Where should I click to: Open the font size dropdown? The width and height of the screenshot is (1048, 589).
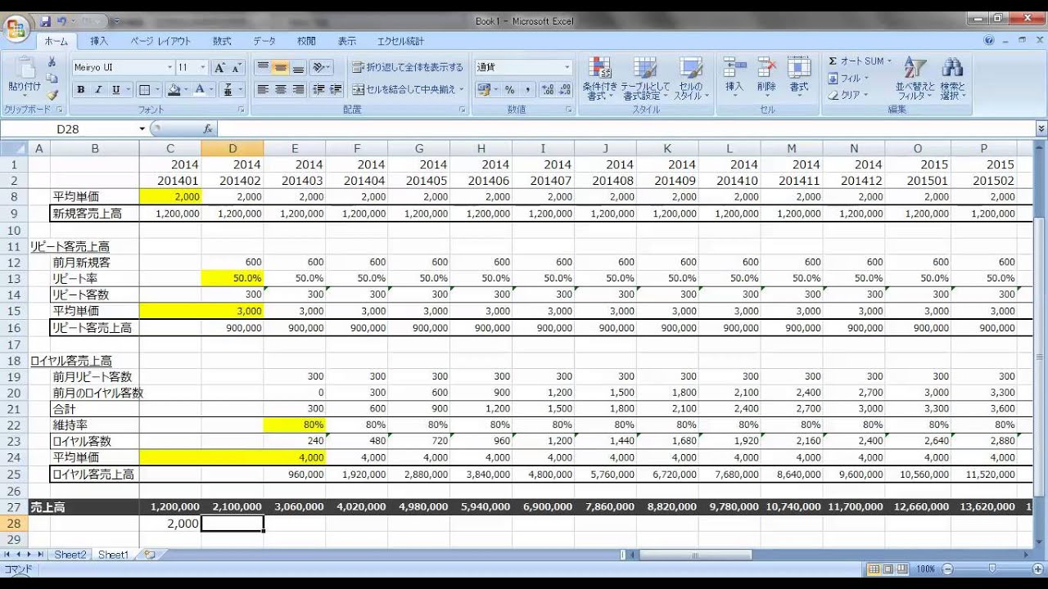pyautogui.click(x=204, y=68)
